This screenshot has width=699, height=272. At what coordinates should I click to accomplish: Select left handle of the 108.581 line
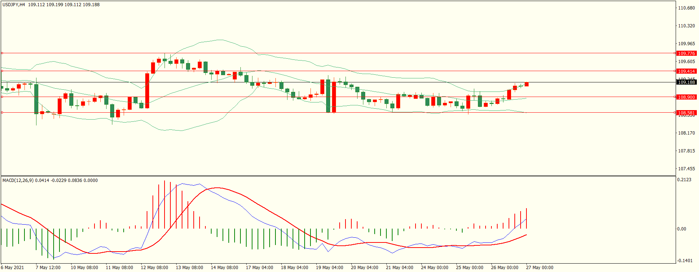tap(2, 113)
